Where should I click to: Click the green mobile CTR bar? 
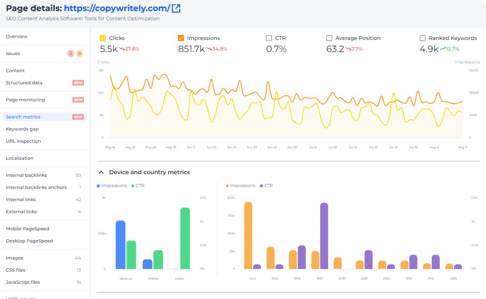point(158,259)
